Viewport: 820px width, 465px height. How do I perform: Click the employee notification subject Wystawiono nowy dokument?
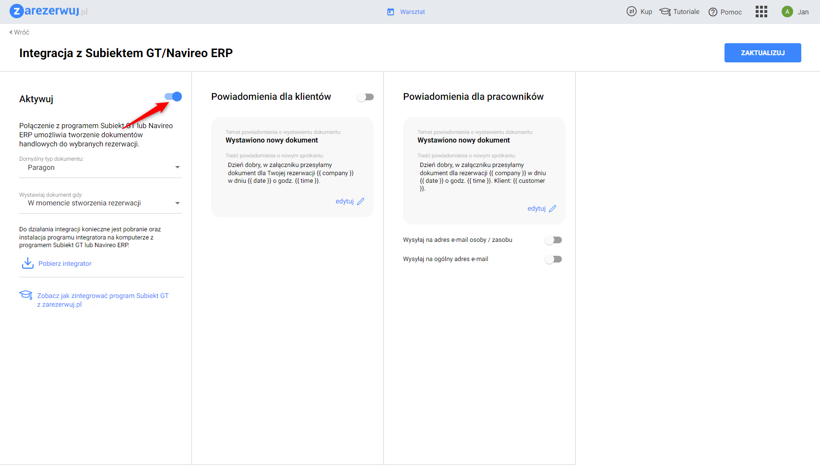point(463,140)
